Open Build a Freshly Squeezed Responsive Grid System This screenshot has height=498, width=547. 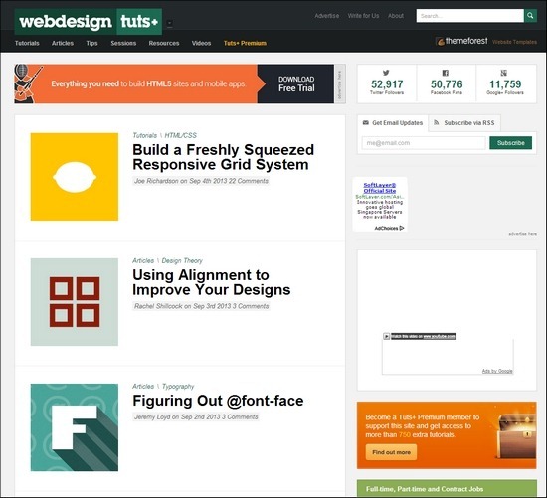pyautogui.click(x=223, y=157)
